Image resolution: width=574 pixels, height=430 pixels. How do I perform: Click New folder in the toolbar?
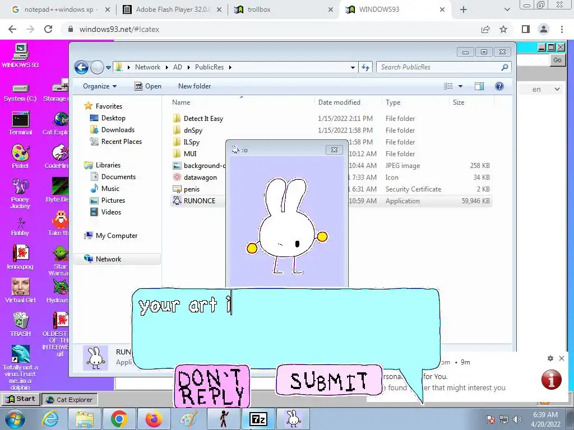(x=195, y=86)
